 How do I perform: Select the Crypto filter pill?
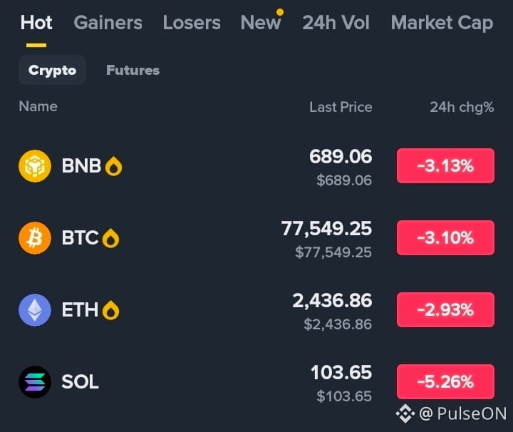click(x=52, y=70)
